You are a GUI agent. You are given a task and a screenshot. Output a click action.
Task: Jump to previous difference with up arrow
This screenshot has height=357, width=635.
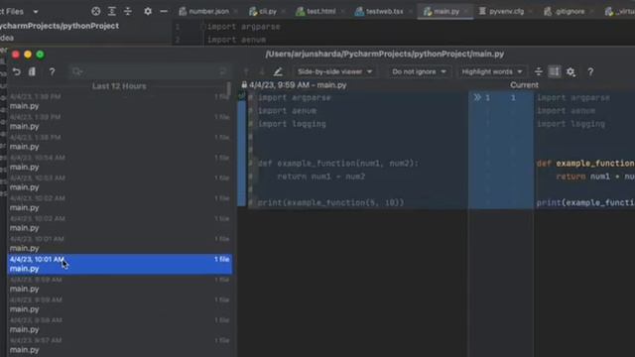[x=246, y=72]
